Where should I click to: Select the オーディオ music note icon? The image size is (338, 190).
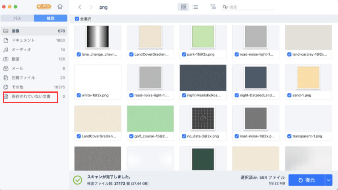tap(6, 49)
